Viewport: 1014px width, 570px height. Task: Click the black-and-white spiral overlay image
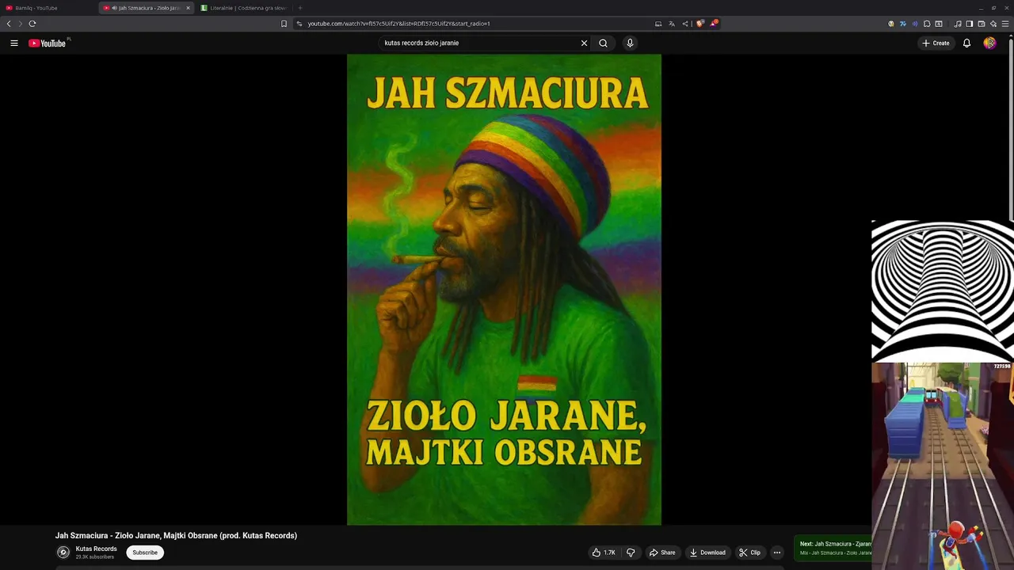pos(942,291)
